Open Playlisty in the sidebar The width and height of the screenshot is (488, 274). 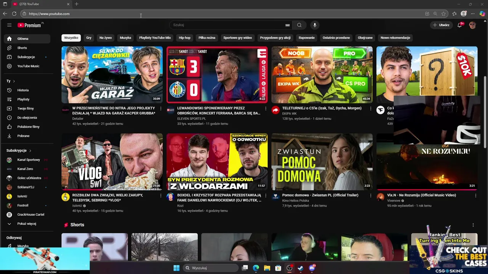(27, 99)
